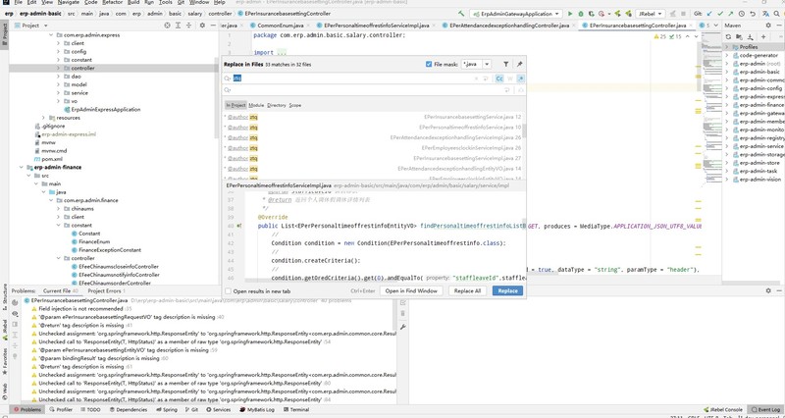785x418 pixels.
Task: Toggle eye preview icon in Problems sidebar
Action: (x=15, y=314)
